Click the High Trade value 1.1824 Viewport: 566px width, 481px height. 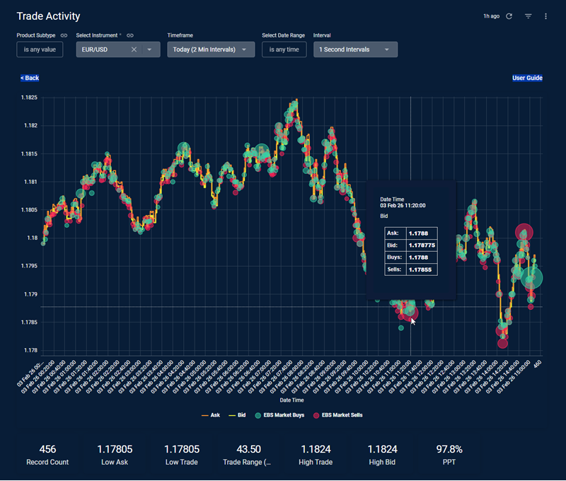316,449
